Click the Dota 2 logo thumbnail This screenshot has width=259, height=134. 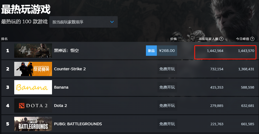point(33,106)
